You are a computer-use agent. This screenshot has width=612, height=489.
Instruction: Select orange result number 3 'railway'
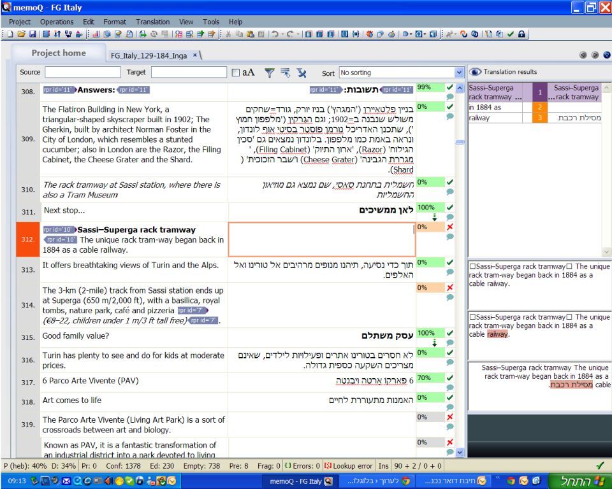tap(539, 118)
